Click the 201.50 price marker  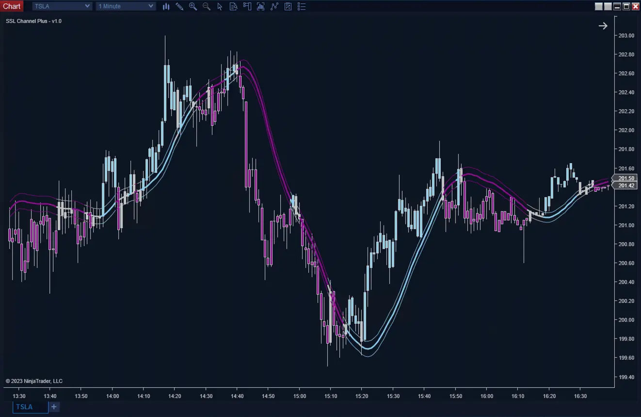[x=626, y=178]
